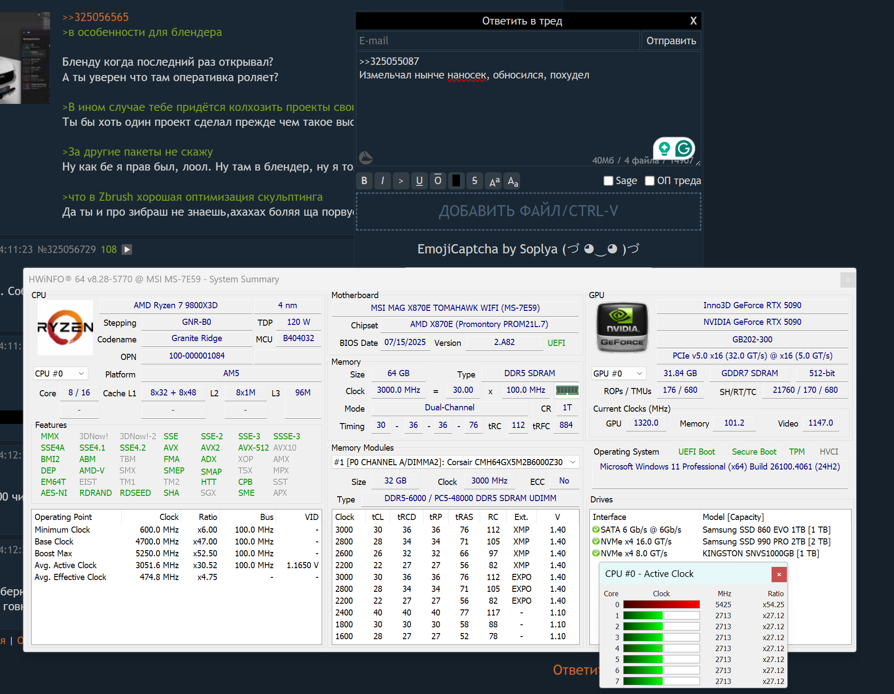The width and height of the screenshot is (894, 694).
Task: Check the ОП треда checkbox
Action: (x=650, y=181)
